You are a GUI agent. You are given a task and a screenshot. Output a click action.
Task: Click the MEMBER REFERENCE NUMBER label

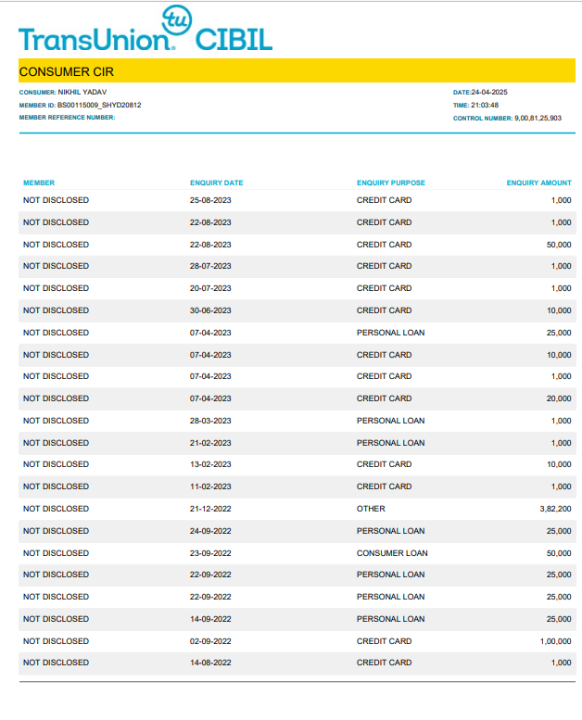pos(67,118)
